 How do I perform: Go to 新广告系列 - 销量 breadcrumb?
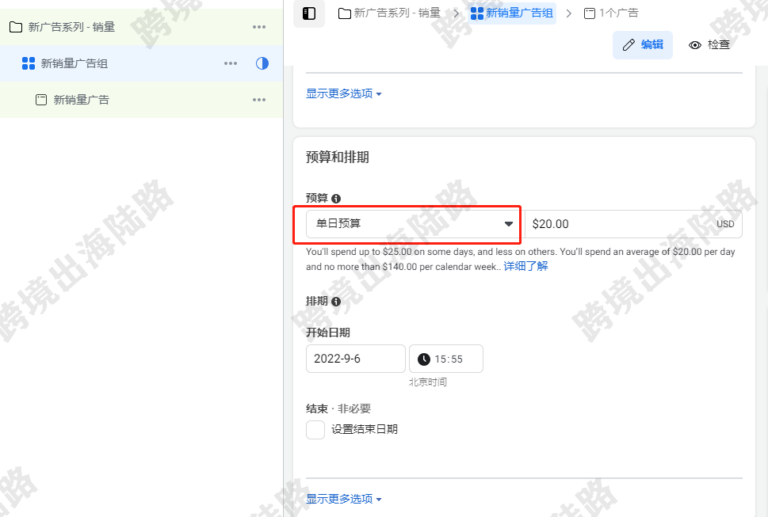(389, 13)
